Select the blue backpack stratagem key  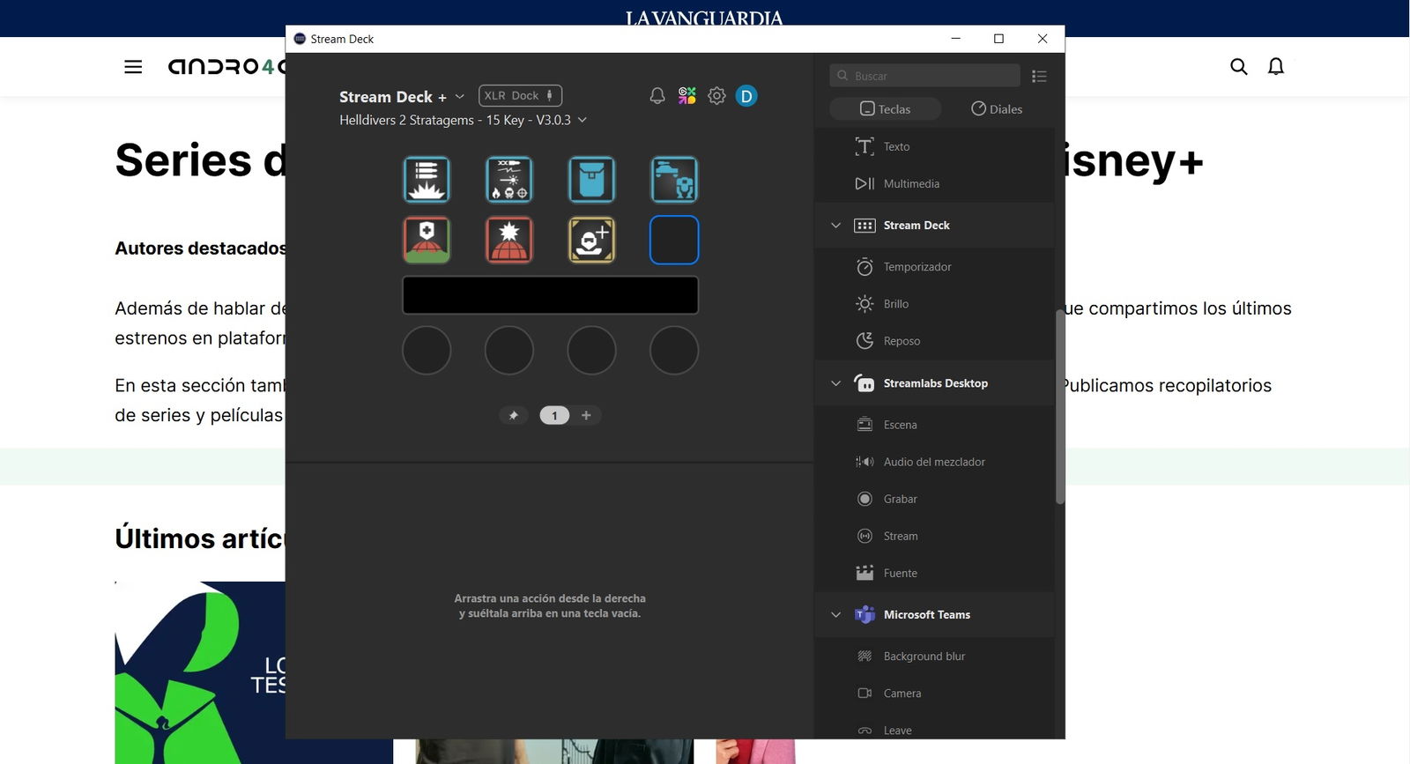click(591, 180)
